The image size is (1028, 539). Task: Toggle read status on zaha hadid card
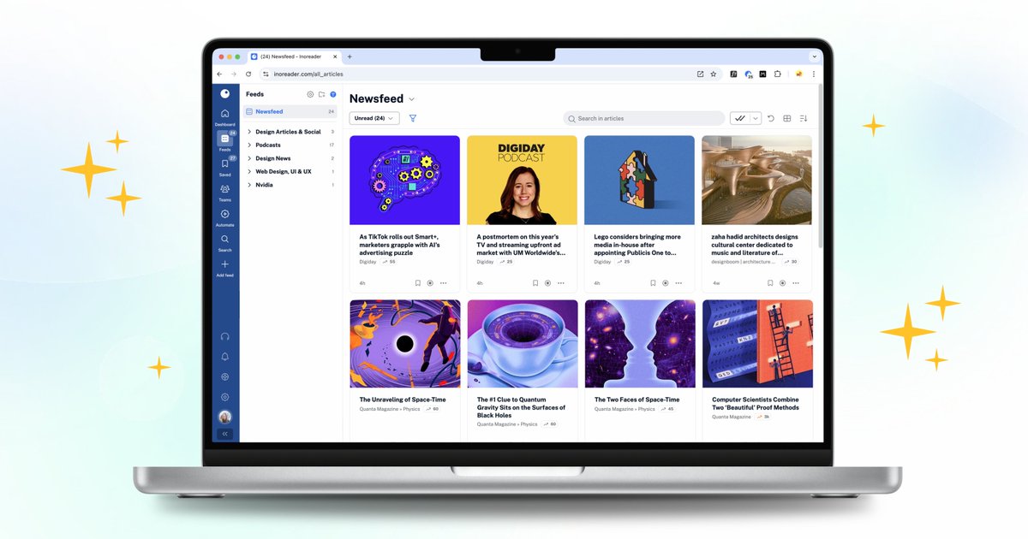pos(782,282)
